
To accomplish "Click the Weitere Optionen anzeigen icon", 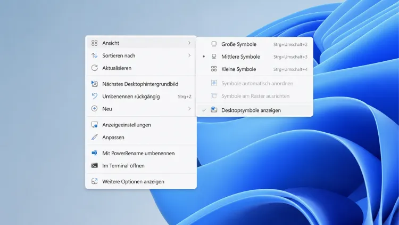I will [x=94, y=181].
